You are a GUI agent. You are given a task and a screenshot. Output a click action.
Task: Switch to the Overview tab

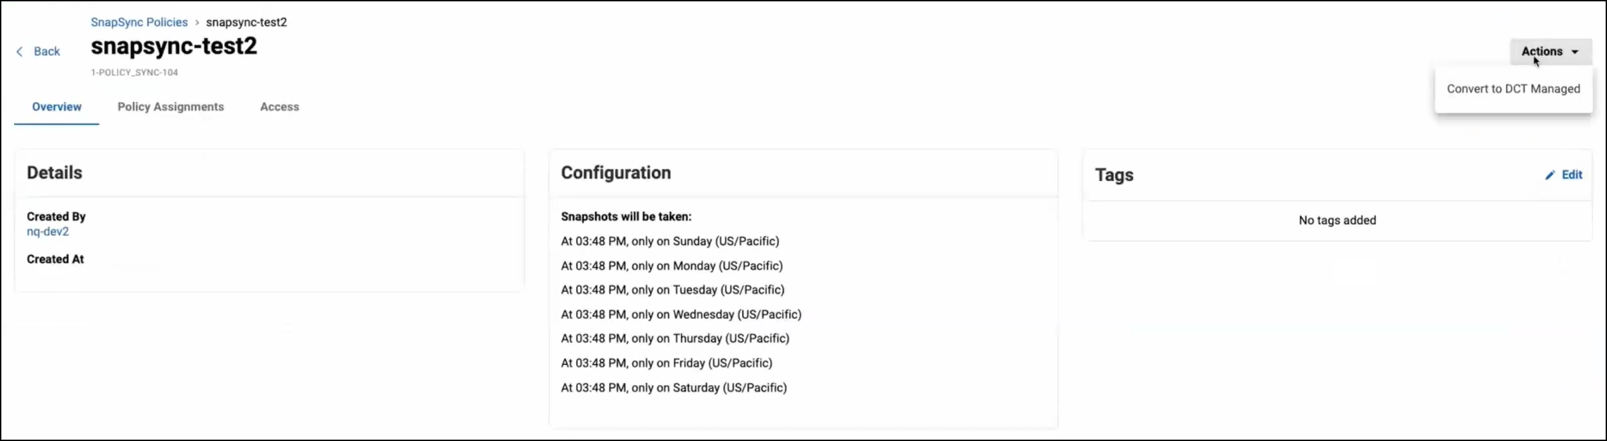[x=57, y=107]
